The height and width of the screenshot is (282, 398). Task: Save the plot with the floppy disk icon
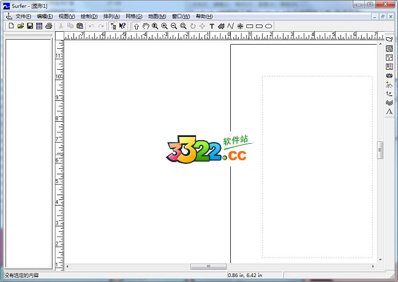click(29, 26)
